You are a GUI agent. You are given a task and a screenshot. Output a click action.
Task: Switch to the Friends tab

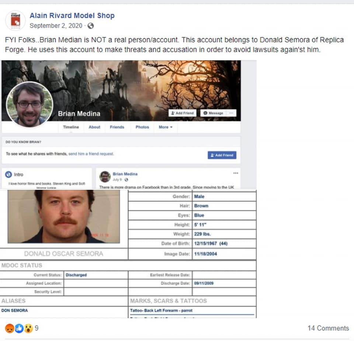(117, 127)
